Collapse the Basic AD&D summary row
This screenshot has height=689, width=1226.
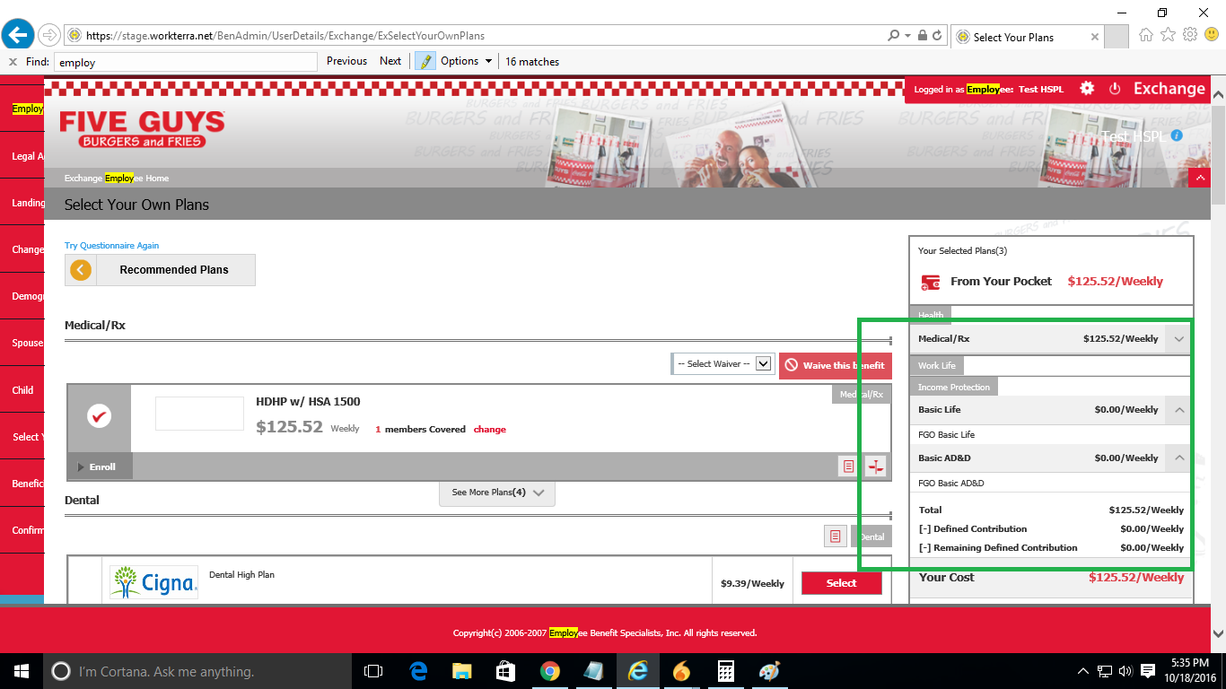tap(1178, 458)
